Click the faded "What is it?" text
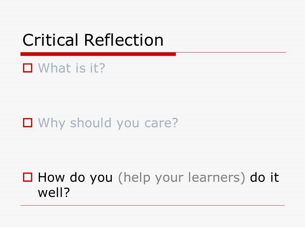 71,68
